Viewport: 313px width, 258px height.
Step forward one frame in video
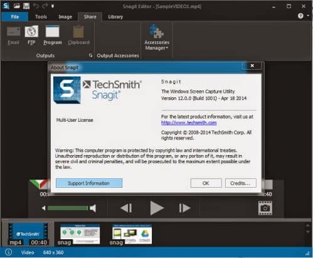tap(184, 208)
